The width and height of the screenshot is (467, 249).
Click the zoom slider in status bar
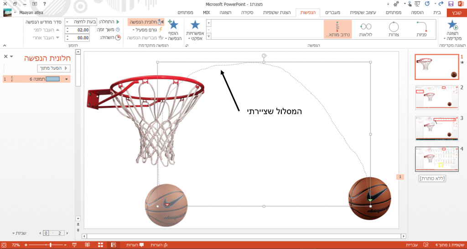[x=45, y=245]
